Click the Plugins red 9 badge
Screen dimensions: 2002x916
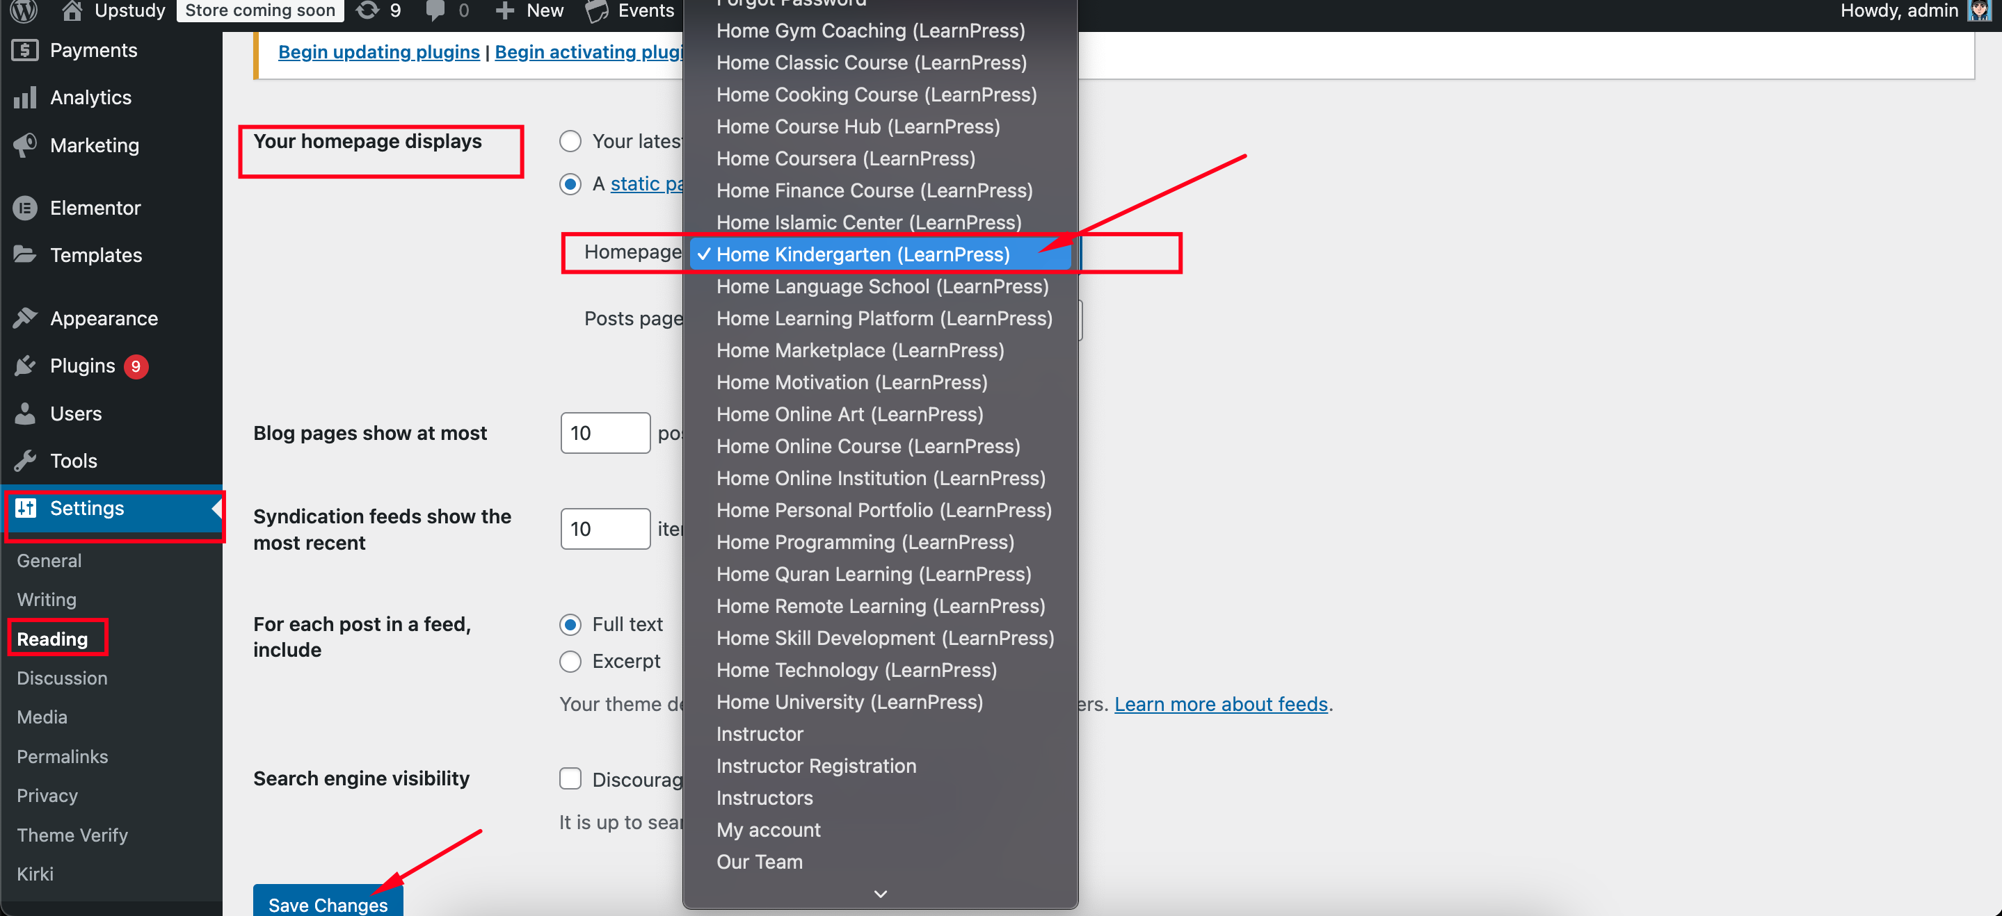point(136,366)
